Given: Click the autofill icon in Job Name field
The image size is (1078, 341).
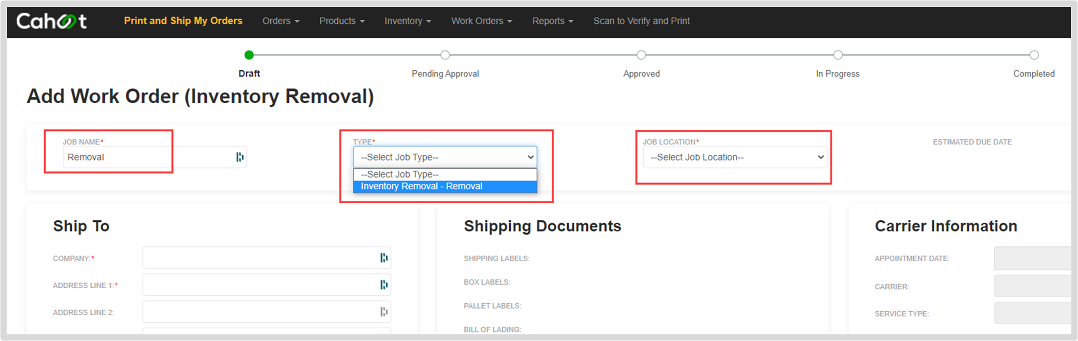Looking at the screenshot, I should point(239,157).
